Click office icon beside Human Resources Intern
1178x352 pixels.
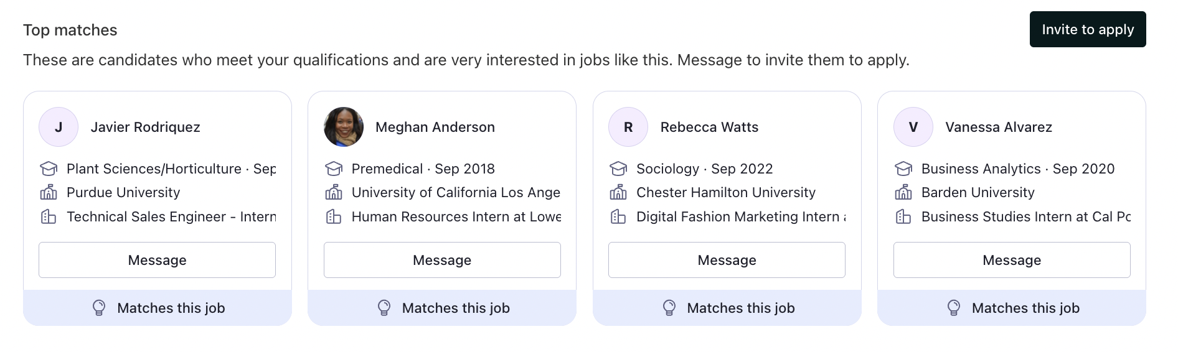(x=334, y=216)
